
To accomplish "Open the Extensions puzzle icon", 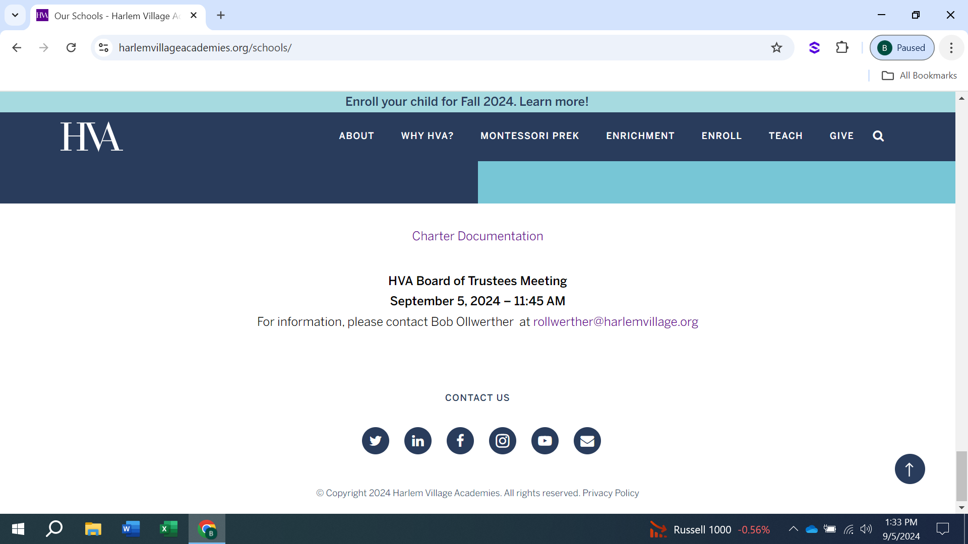I will click(x=842, y=47).
